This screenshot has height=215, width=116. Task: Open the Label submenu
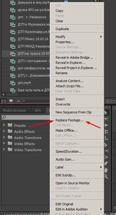77,167
